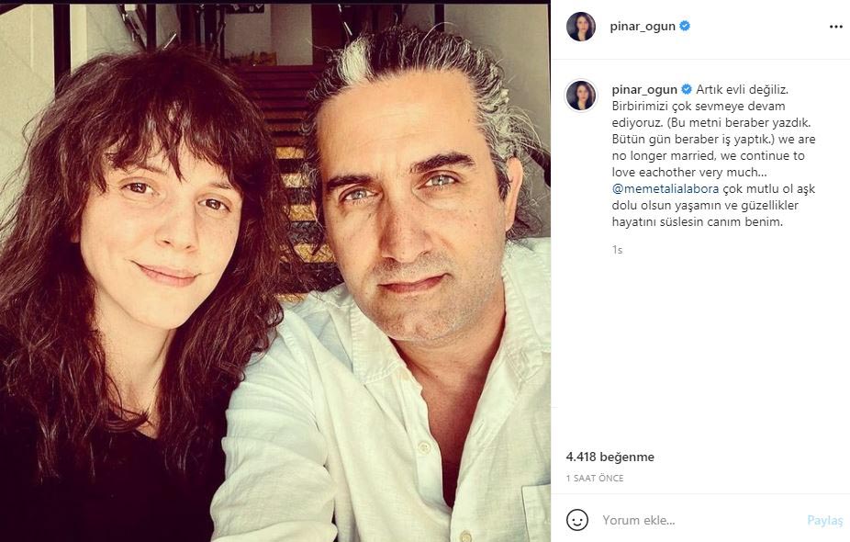The width and height of the screenshot is (850, 542).
Task: Click the '1s' time label under caption
Action: (x=617, y=249)
